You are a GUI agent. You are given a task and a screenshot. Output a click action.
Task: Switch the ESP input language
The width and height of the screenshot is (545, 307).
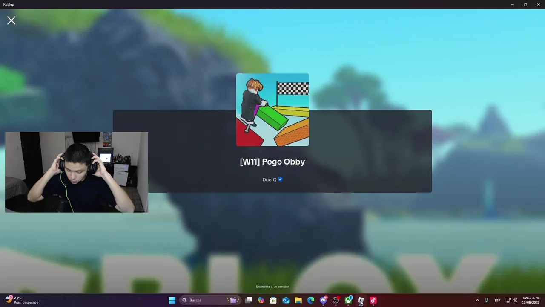pyautogui.click(x=497, y=300)
